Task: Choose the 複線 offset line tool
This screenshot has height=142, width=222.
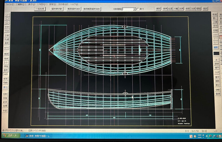Action: [6, 58]
